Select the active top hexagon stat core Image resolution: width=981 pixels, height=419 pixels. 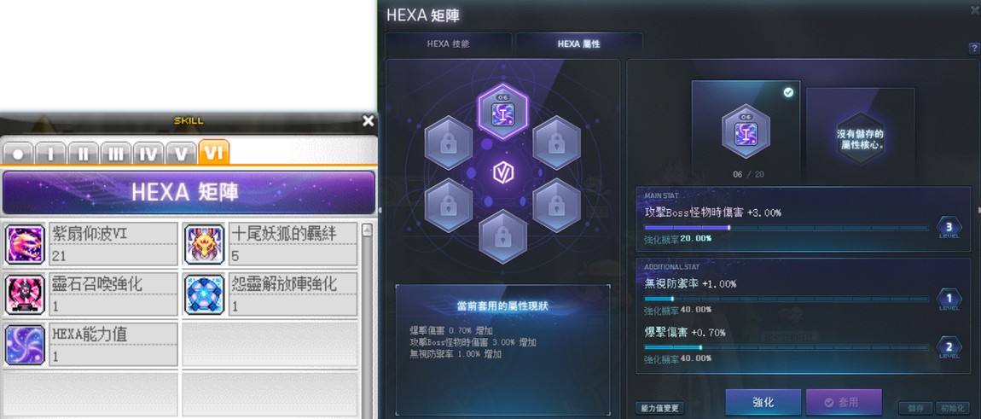(x=502, y=112)
